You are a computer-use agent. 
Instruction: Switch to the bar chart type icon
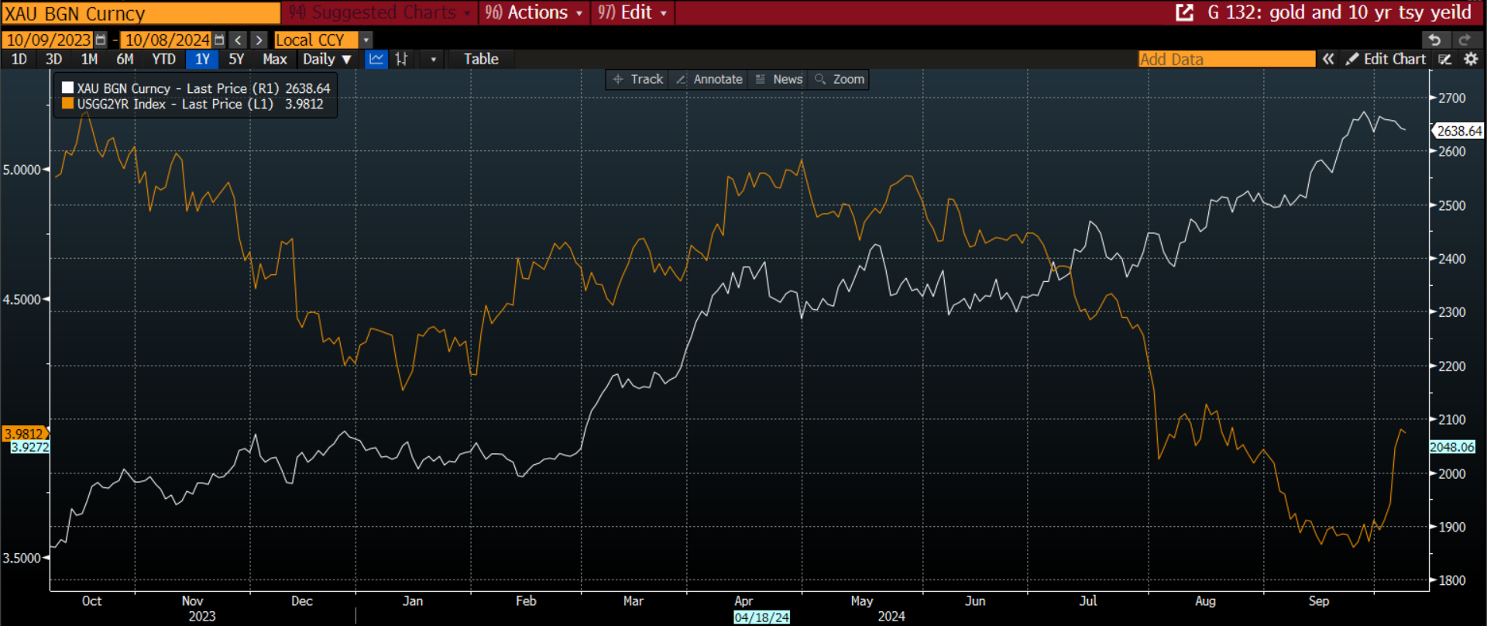tap(401, 59)
